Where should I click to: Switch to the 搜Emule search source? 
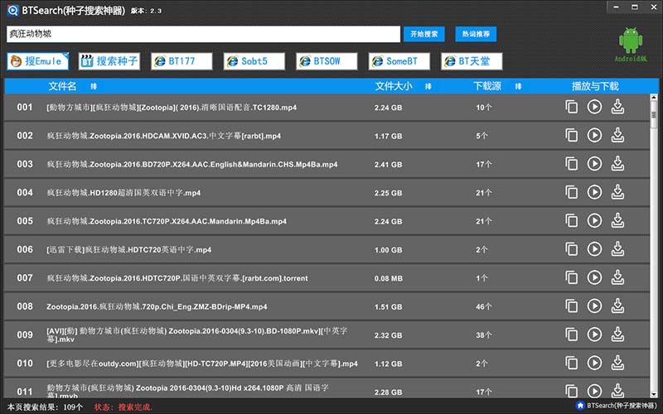click(x=39, y=61)
